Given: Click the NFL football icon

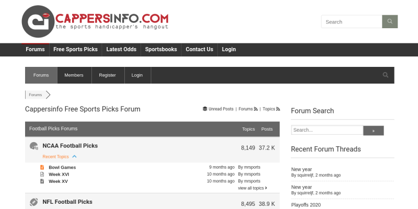Looking at the screenshot, I should 34,202.
